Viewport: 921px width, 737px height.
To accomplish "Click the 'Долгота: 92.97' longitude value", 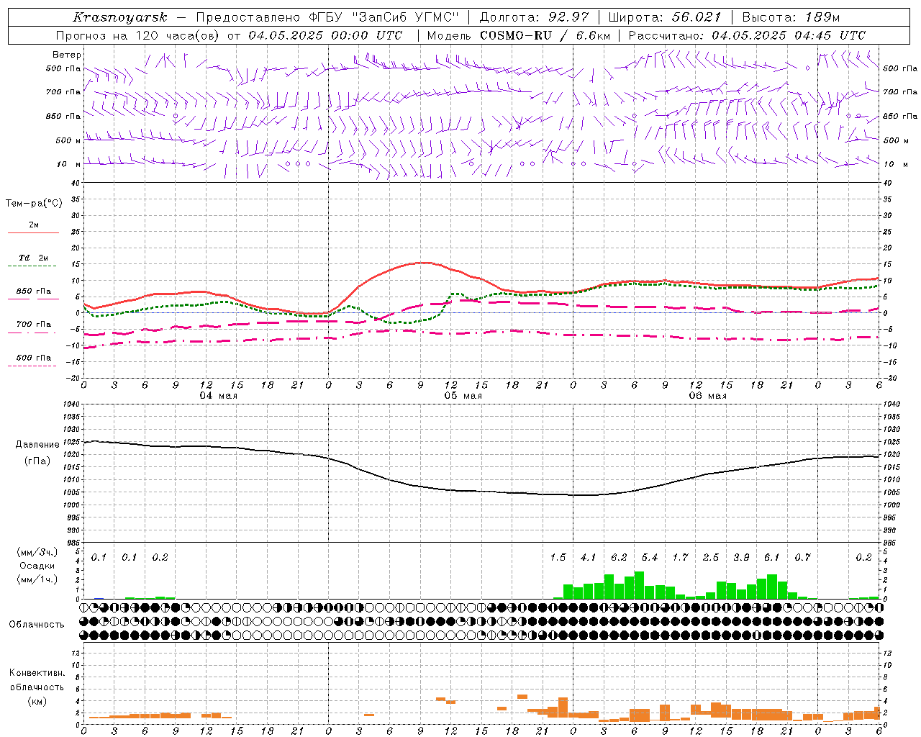I will coord(534,17).
